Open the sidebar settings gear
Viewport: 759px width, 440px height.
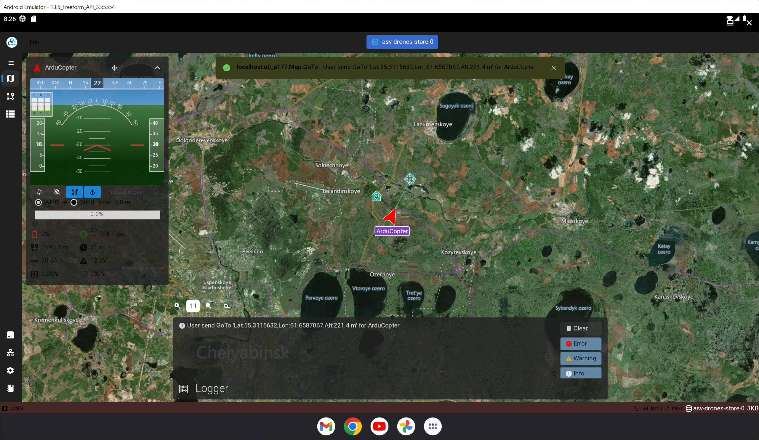[11, 370]
